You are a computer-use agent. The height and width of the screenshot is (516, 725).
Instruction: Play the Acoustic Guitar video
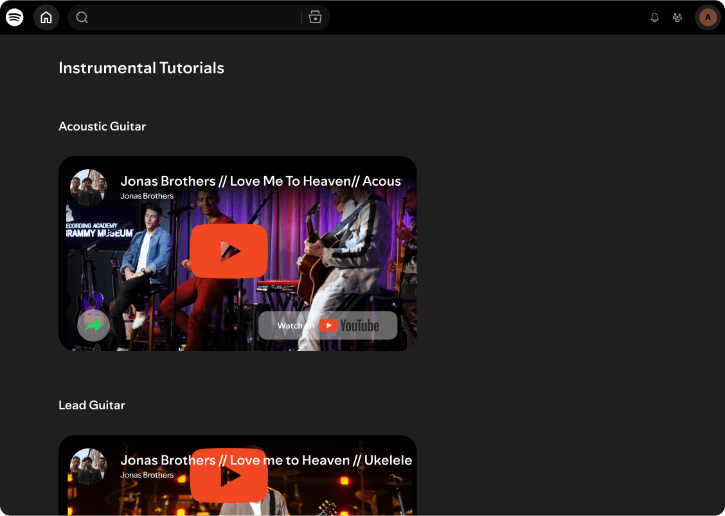click(x=229, y=251)
